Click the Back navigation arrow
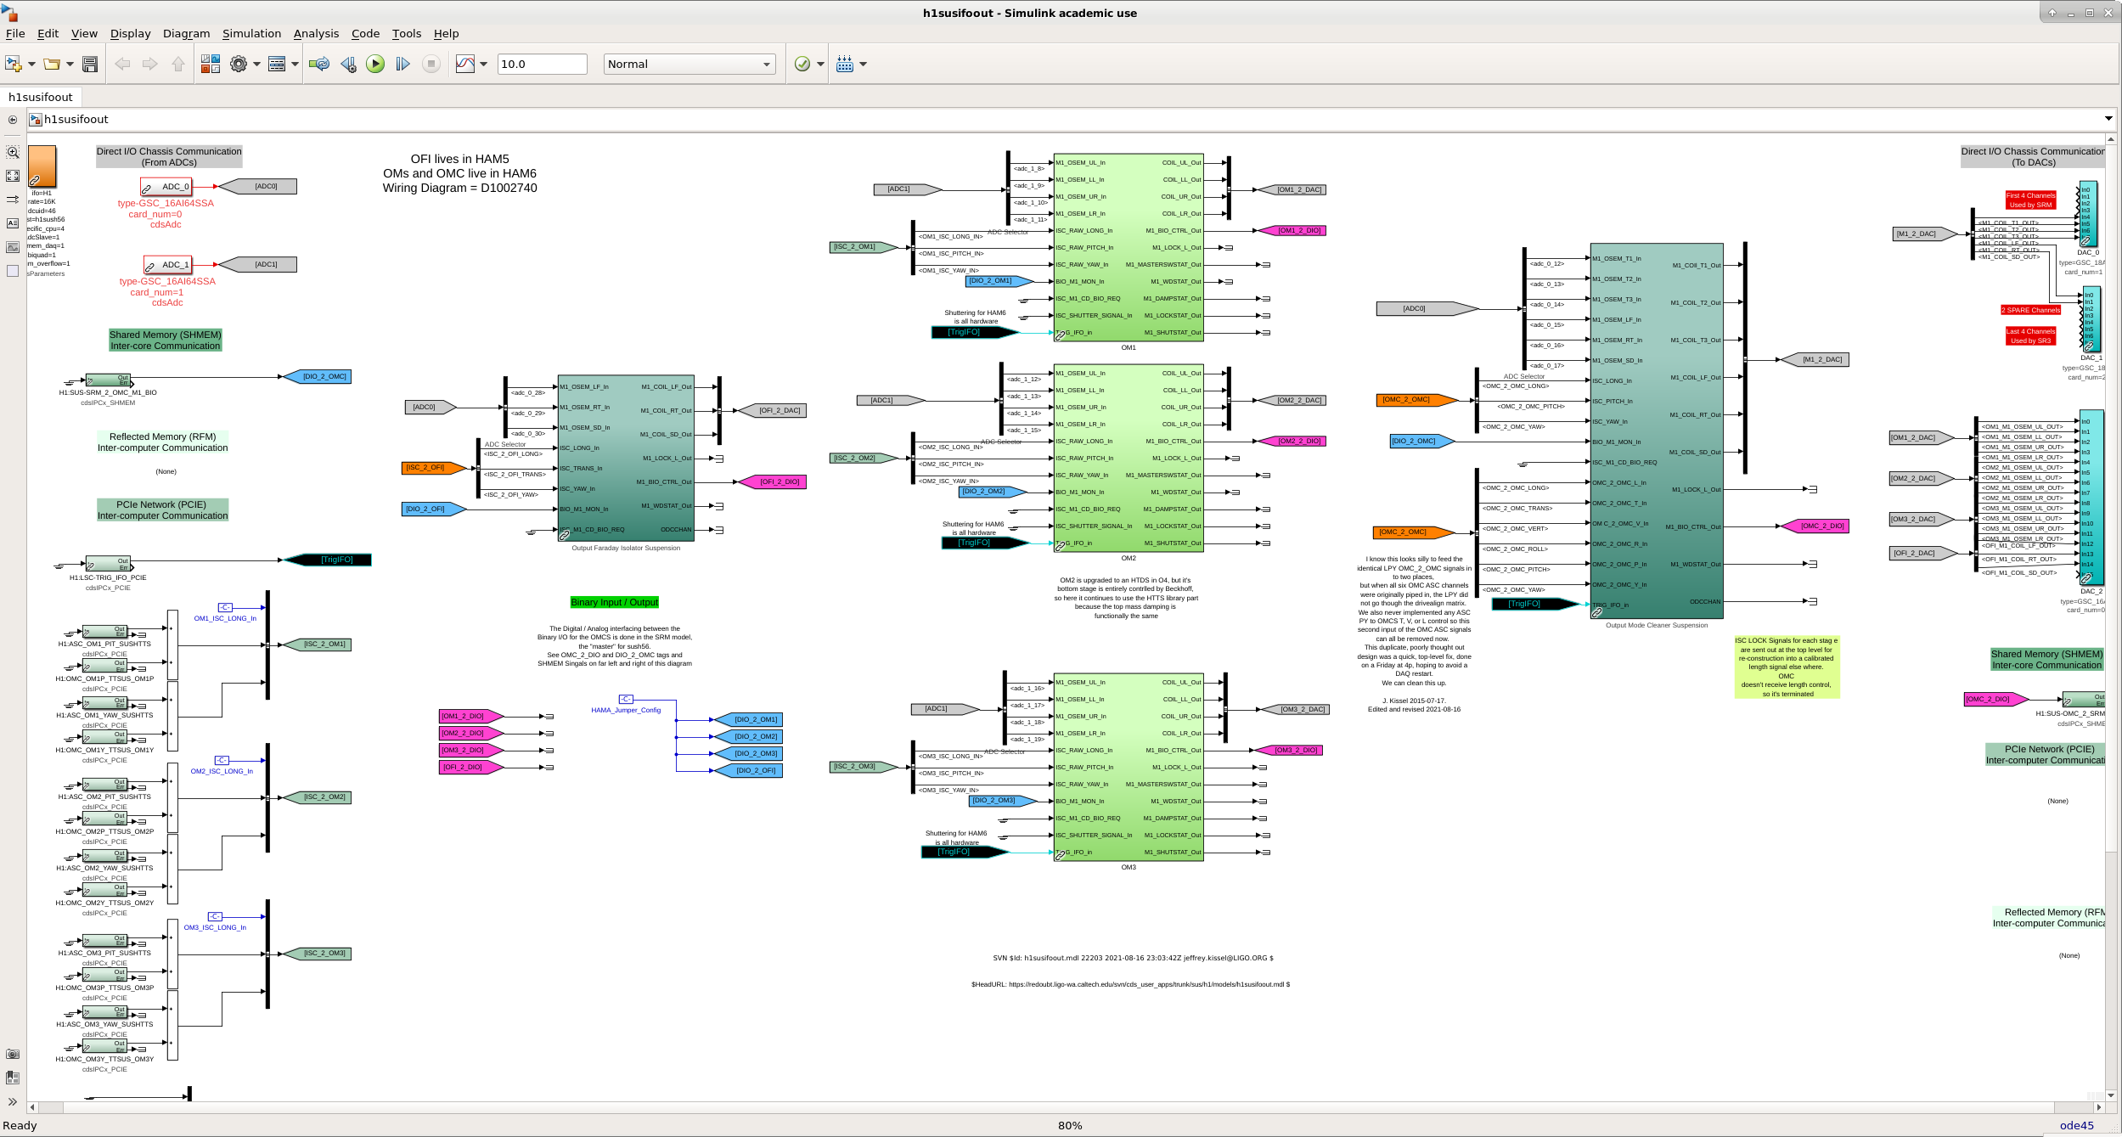This screenshot has width=2122, height=1137. point(122,64)
